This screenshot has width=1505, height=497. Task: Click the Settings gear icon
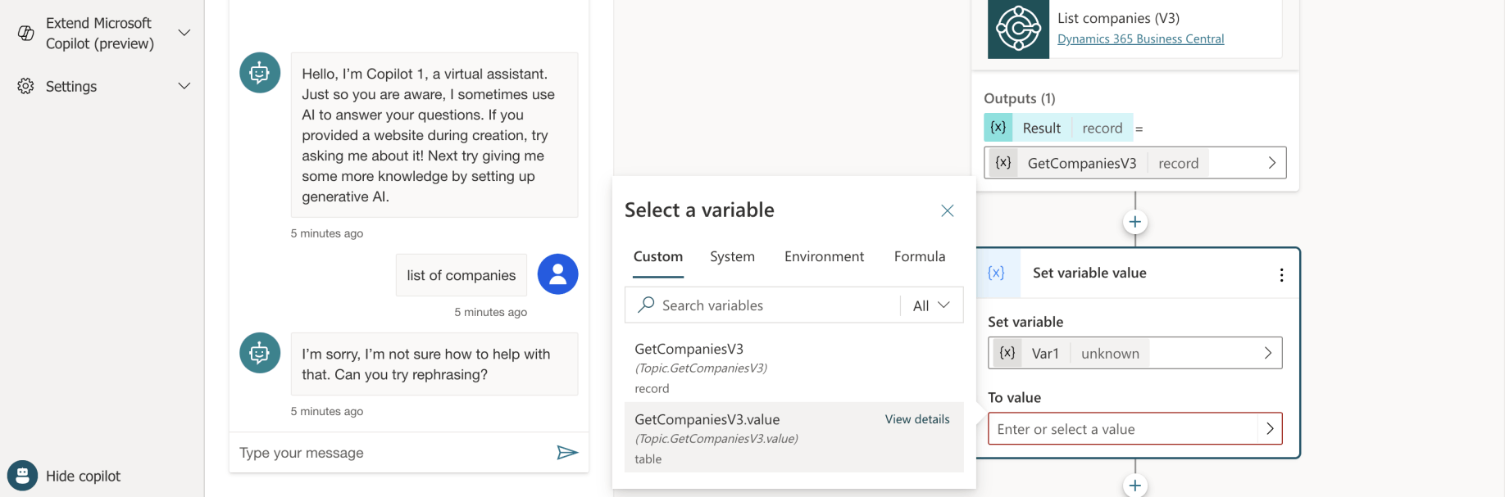[x=25, y=86]
